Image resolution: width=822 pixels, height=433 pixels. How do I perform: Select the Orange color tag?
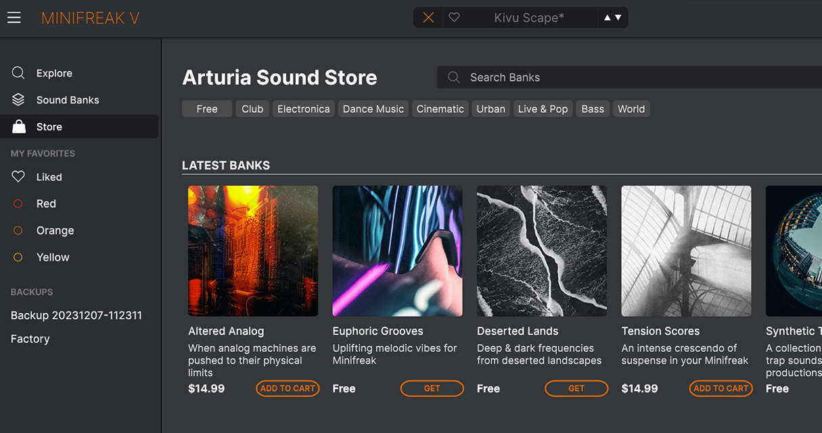55,230
